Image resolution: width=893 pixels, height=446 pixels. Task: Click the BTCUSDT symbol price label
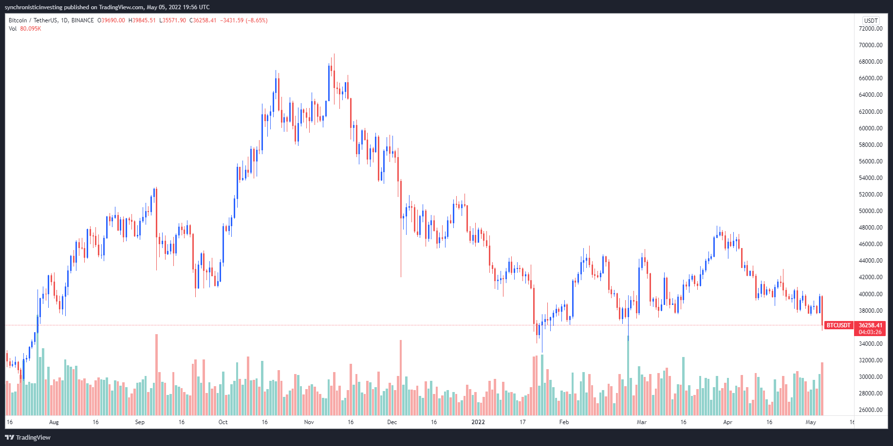(838, 325)
